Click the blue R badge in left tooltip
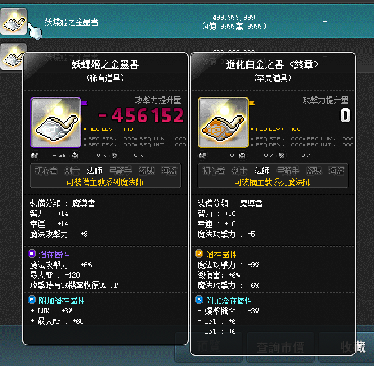374x366 pixels. pos(31,300)
